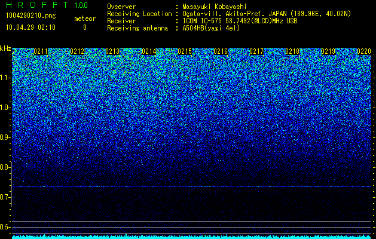Click the cyan signal level strip at the bottom
376x239 pixels.
click(x=191, y=237)
